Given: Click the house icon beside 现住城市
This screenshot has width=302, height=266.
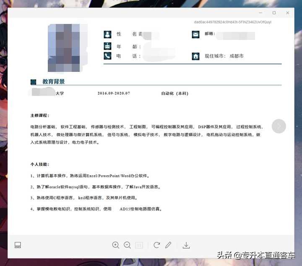Looking at the screenshot, I should pyautogui.click(x=195, y=56).
